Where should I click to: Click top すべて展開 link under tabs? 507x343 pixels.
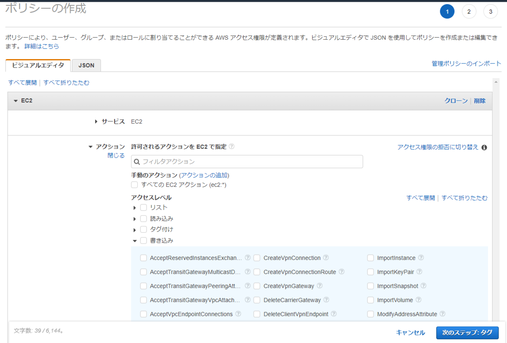click(22, 83)
